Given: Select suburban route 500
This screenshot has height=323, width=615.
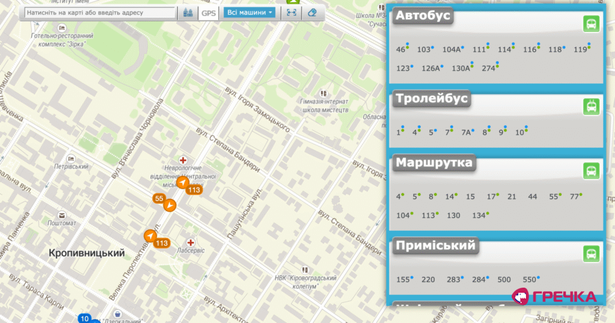Looking at the screenshot, I should (x=504, y=279).
